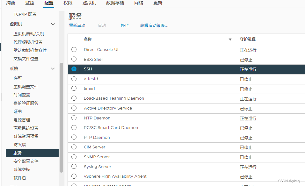The image size is (305, 186).
Task: Open 安全配置文件
Action: tap(26, 161)
